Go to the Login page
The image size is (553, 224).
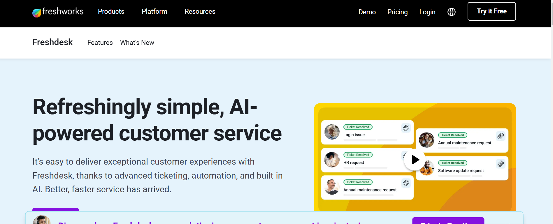point(427,12)
